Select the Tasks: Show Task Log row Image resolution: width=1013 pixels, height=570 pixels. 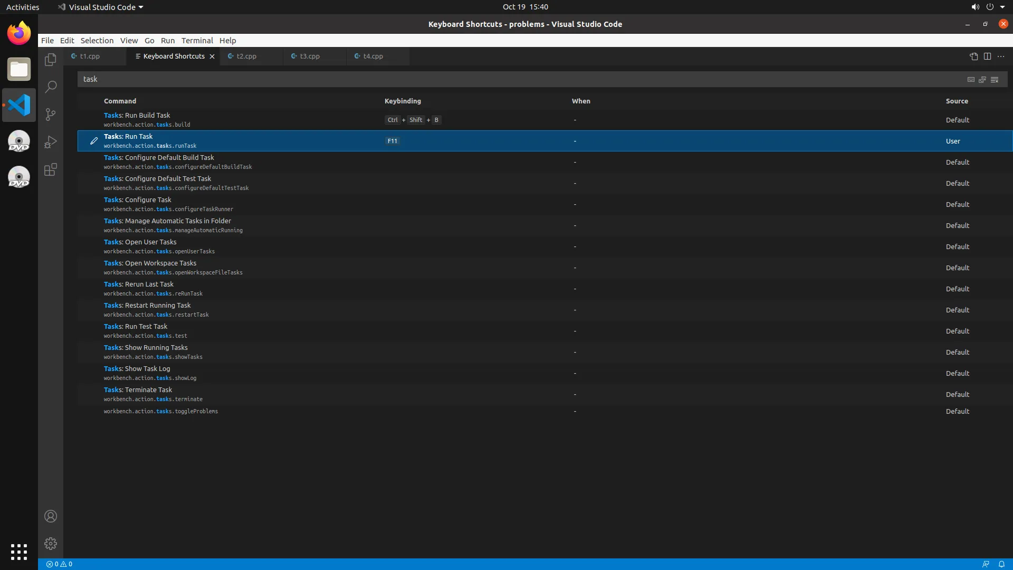pos(545,373)
